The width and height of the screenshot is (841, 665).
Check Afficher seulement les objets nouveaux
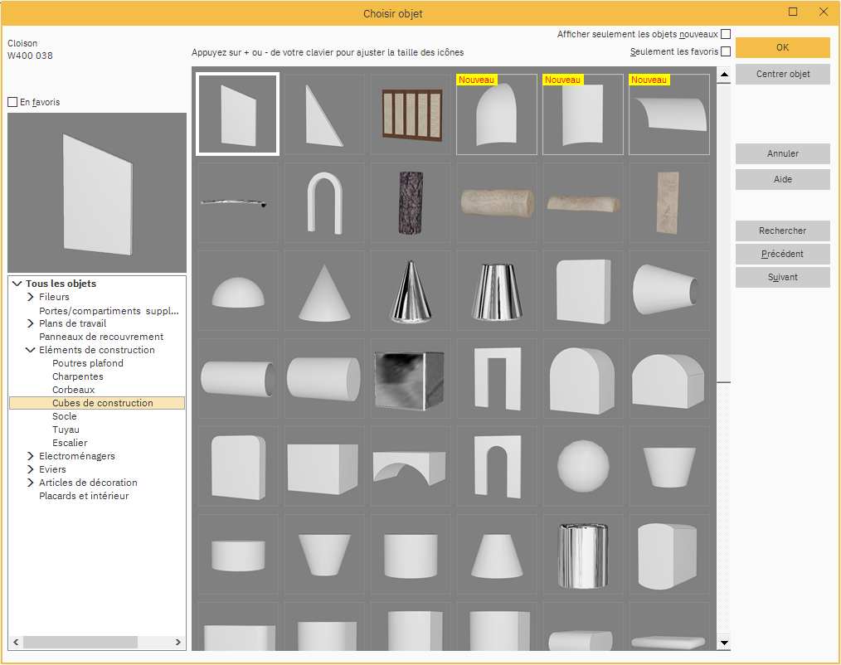coord(726,34)
